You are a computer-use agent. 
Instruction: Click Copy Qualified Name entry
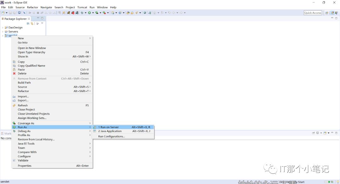click(x=52, y=66)
